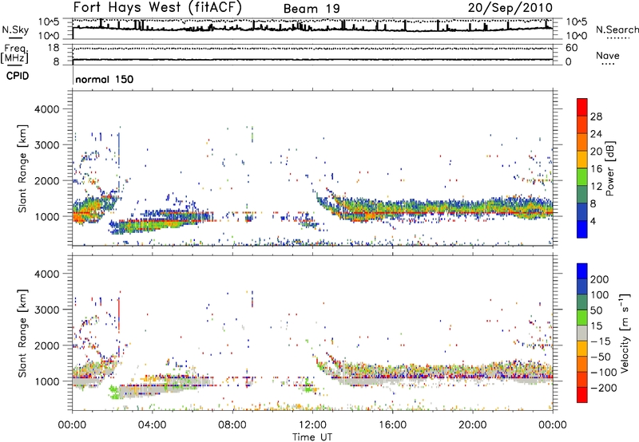The image size is (639, 442).
Task: Click the red top segment of the Power colorbar
Action: pos(582,107)
